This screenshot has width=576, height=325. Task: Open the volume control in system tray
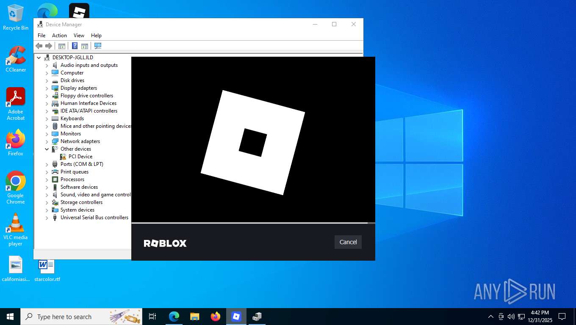[x=511, y=317]
